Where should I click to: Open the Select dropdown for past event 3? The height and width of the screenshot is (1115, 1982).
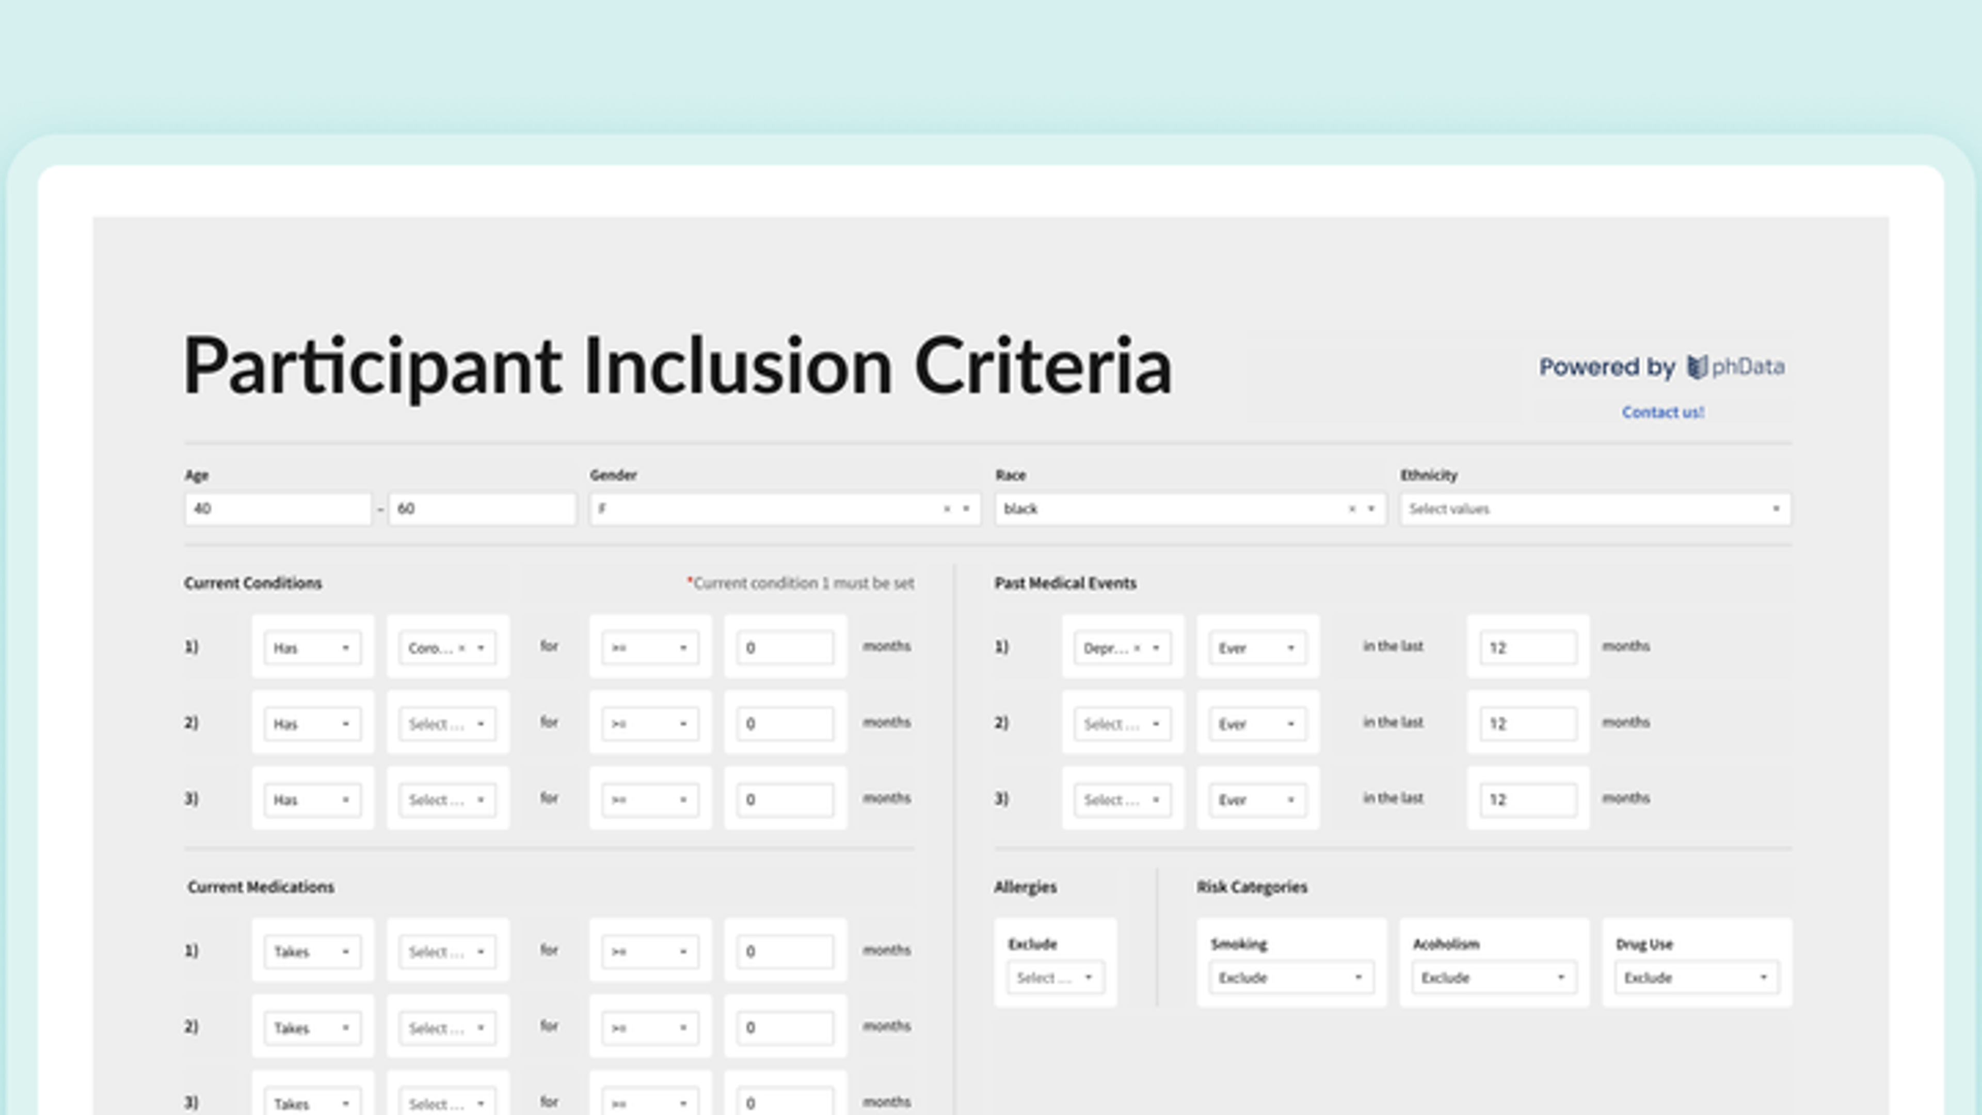(1123, 800)
